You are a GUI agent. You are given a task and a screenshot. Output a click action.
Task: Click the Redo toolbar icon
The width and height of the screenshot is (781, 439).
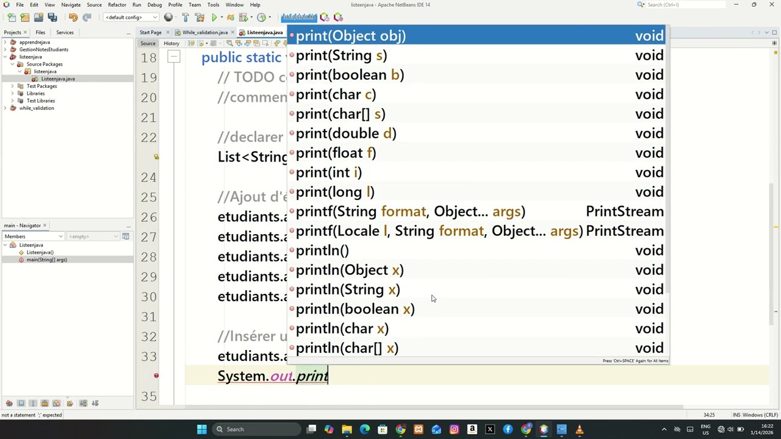click(87, 17)
